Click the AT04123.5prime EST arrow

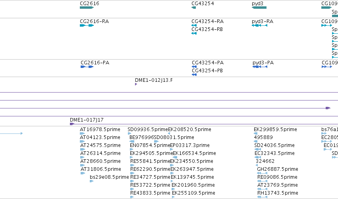82,141
